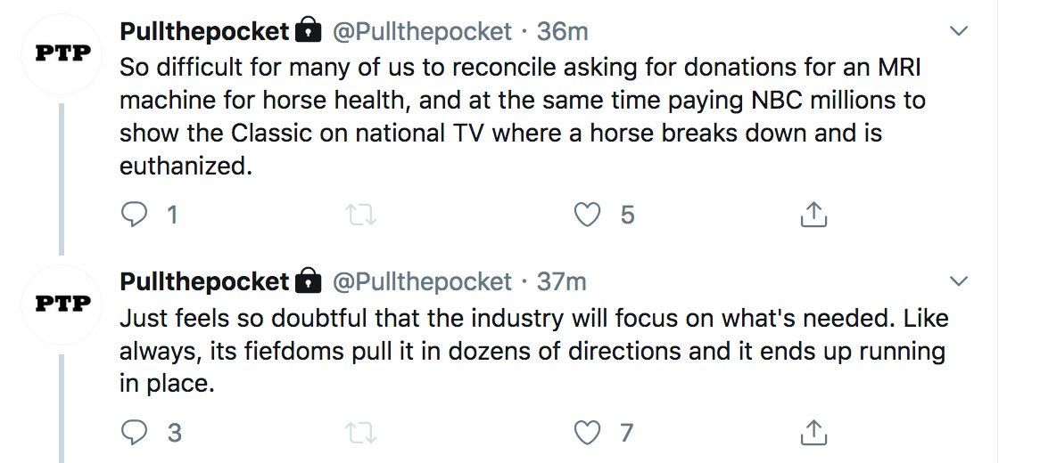Click the tweet text about industry focus
This screenshot has height=463, width=1040.
533,351
